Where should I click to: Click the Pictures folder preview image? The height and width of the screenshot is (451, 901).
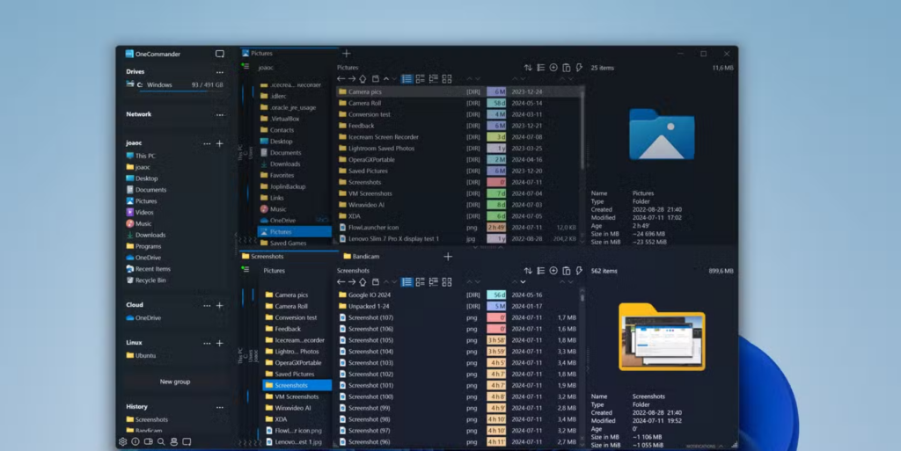(x=662, y=135)
